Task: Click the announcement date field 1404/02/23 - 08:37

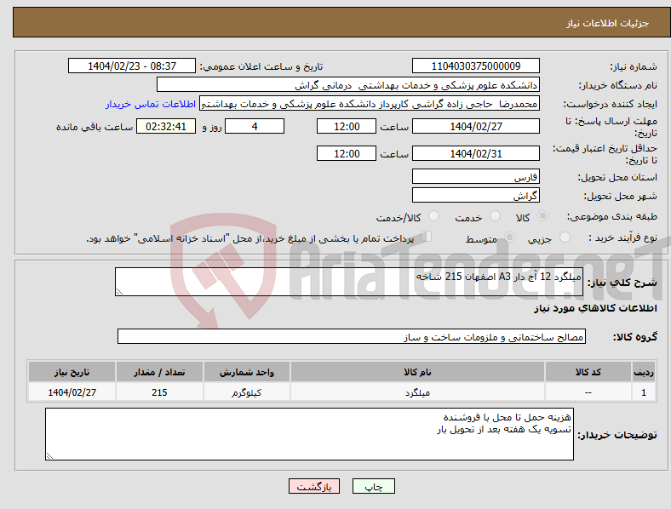Action: (x=132, y=66)
